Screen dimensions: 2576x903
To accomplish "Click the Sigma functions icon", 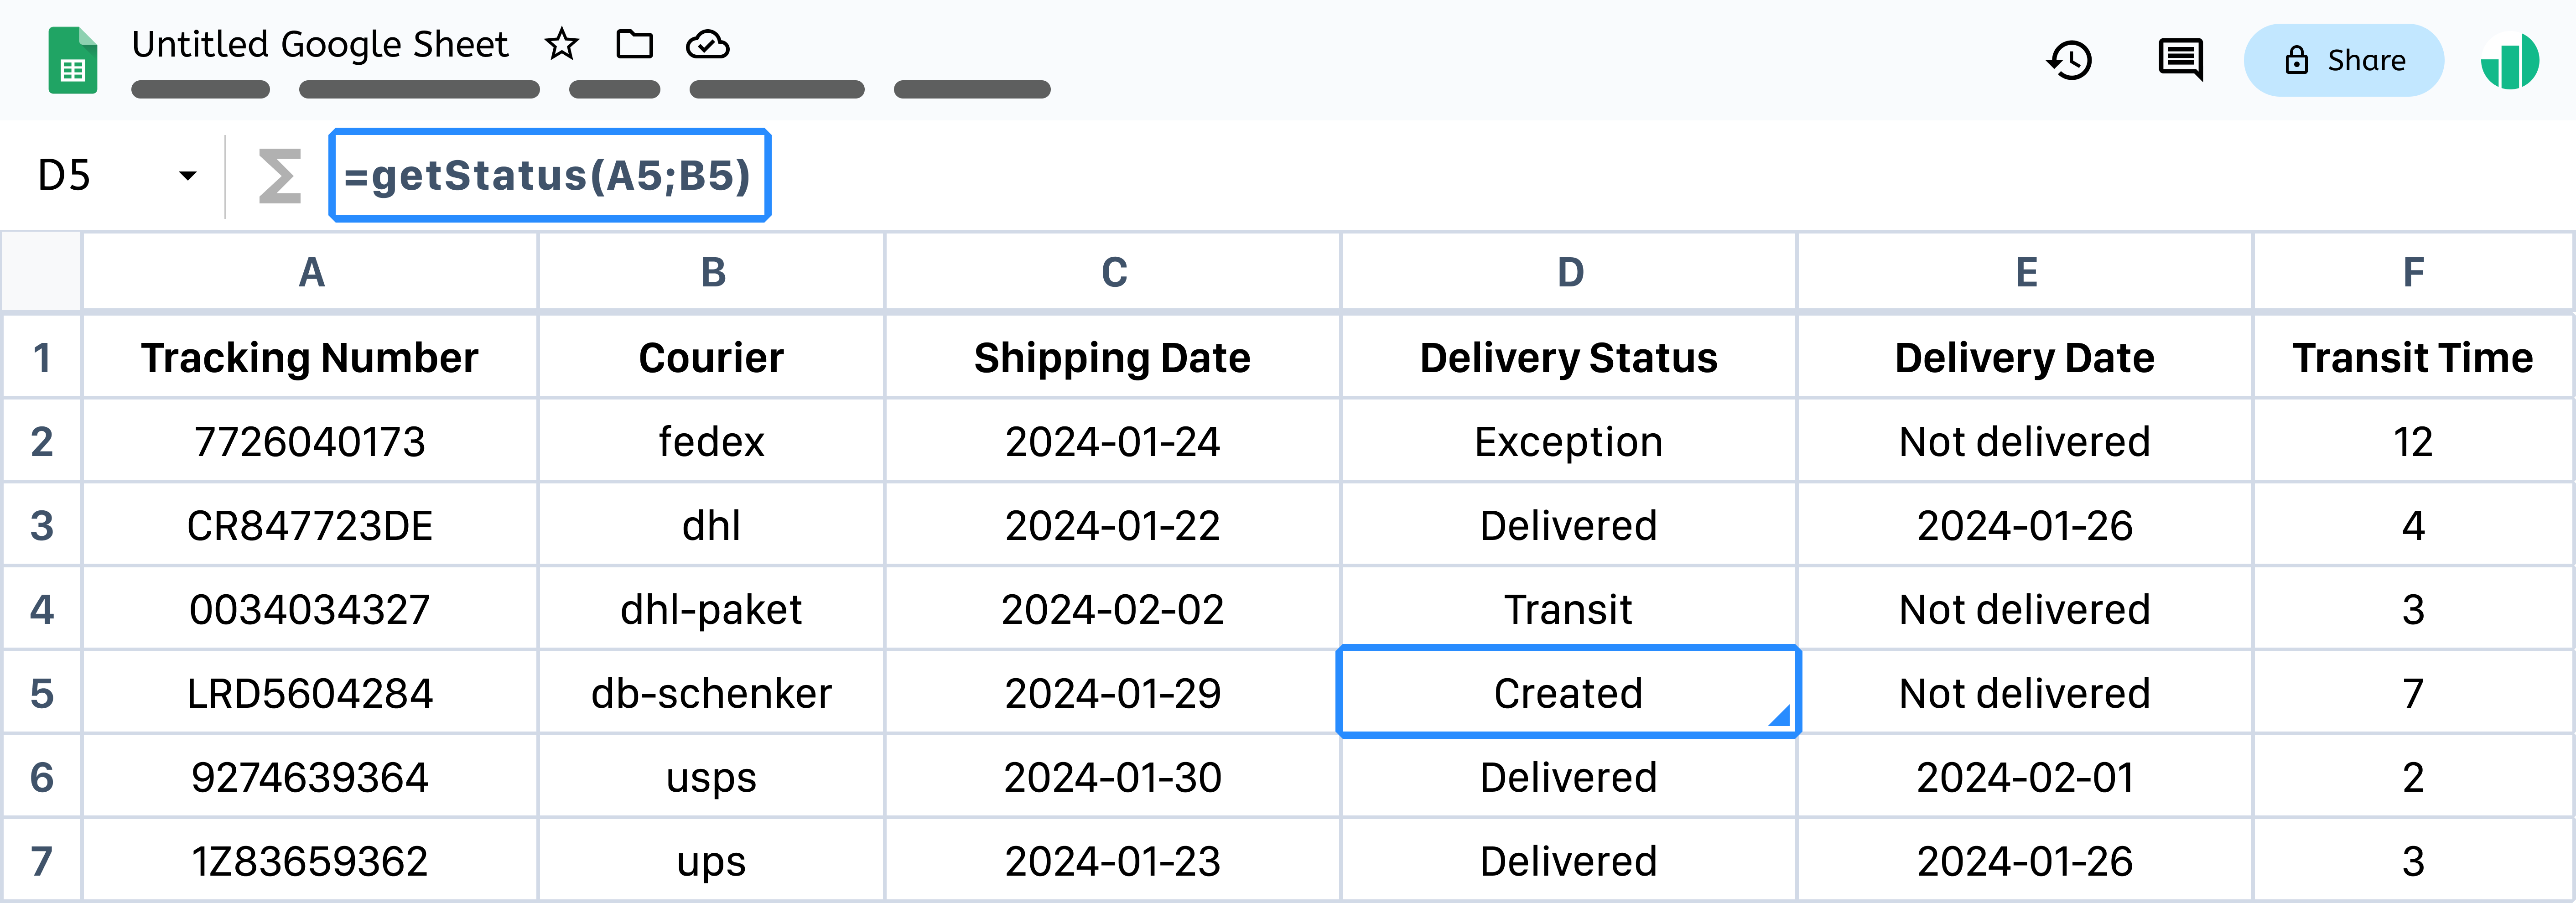I will (279, 176).
